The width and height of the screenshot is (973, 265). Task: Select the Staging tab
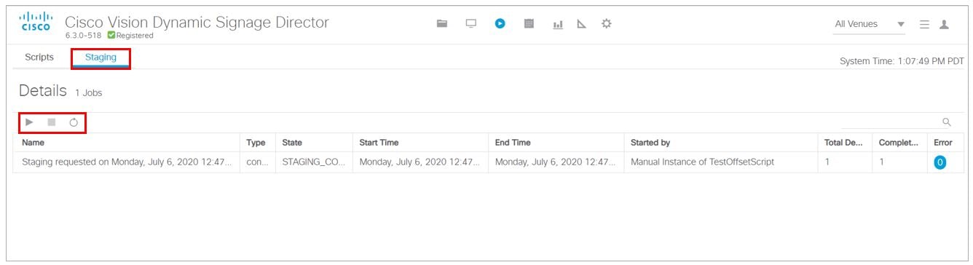[x=101, y=58]
